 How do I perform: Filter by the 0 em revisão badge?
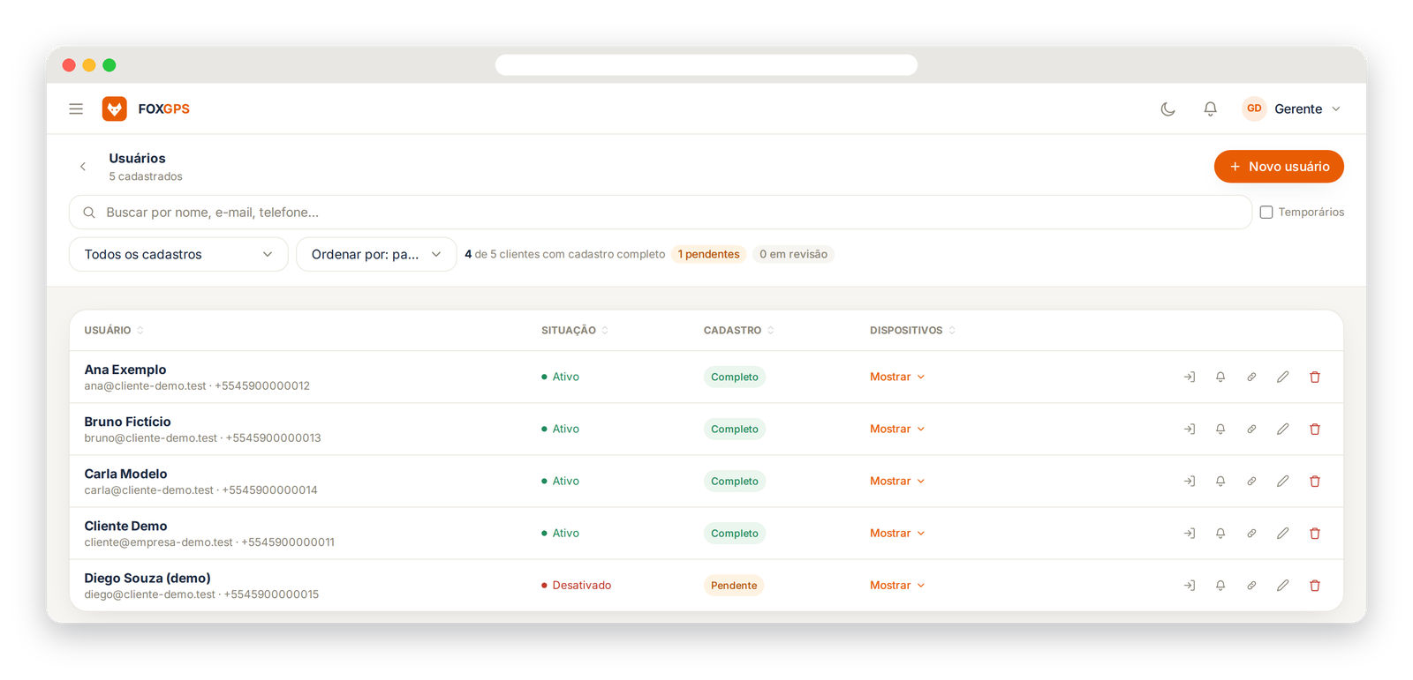(793, 255)
